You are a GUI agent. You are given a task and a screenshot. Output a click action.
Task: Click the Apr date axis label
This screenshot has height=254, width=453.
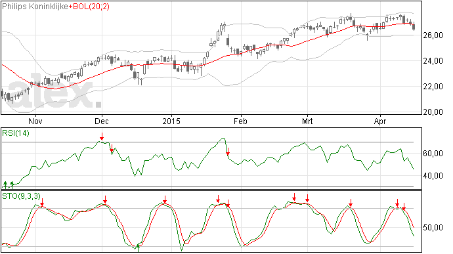click(x=380, y=121)
